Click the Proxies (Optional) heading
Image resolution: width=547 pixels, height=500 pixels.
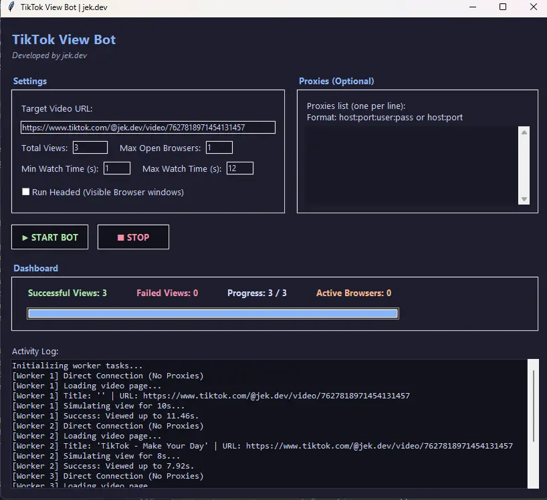[x=336, y=82]
